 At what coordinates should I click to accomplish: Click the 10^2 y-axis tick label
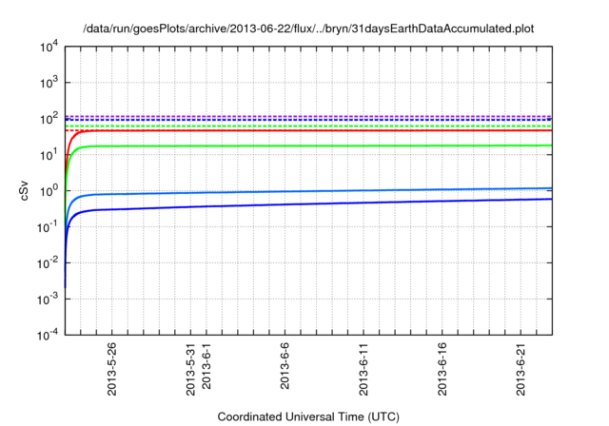pos(49,119)
